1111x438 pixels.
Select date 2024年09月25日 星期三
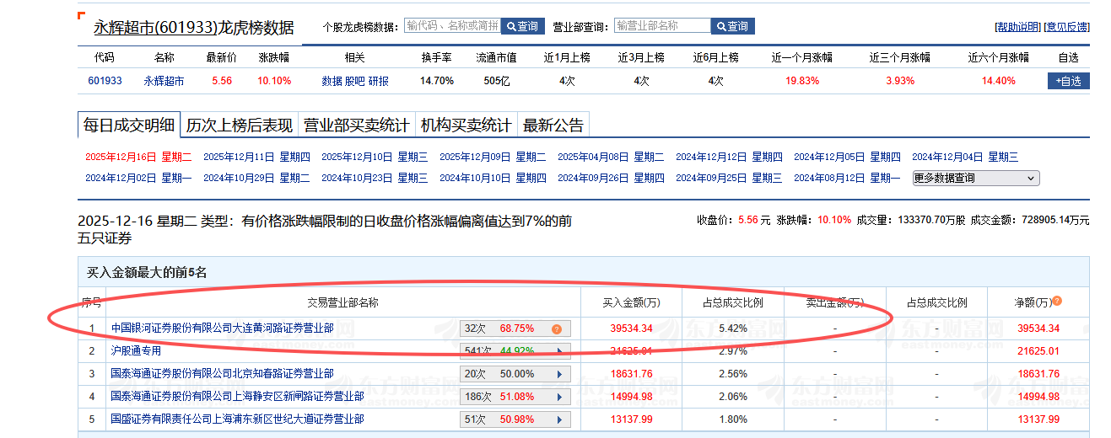(x=729, y=178)
